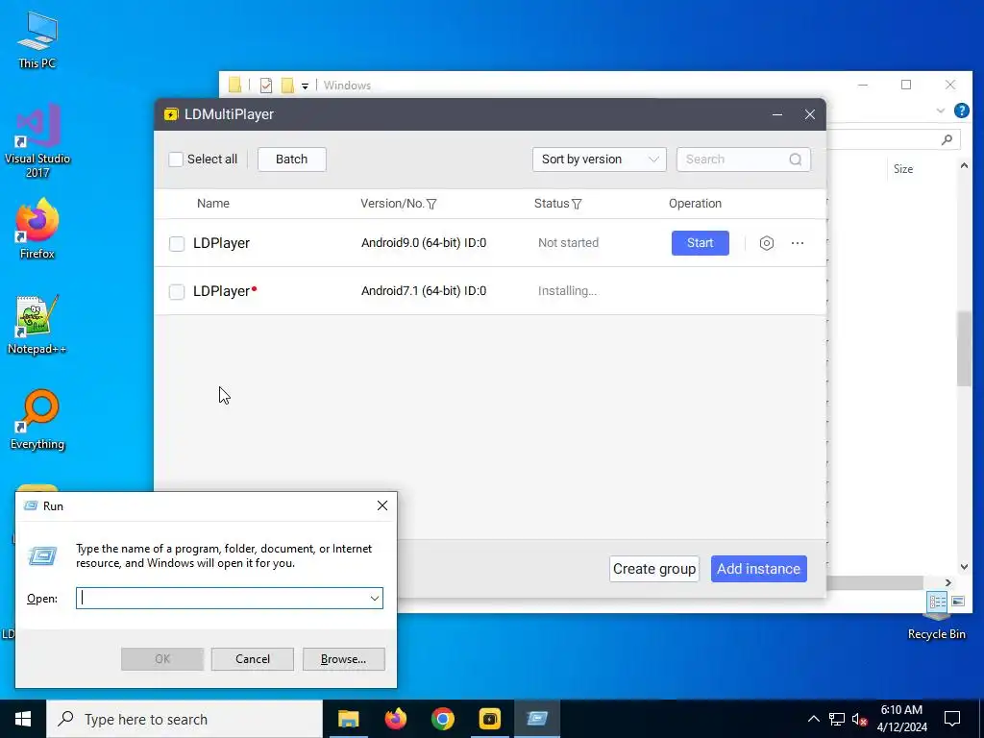The width and height of the screenshot is (984, 738).
Task: Click 'Android9.0 (64-bit) ID:0' text
Action: point(424,243)
